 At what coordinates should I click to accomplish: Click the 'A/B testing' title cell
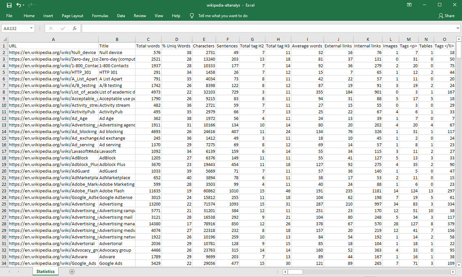point(117,85)
